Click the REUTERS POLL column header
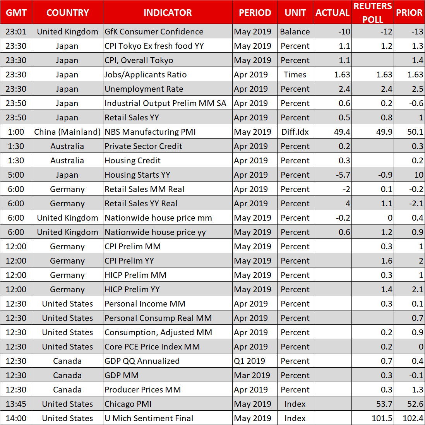Viewport: 425px width, 425px height. 373,12
